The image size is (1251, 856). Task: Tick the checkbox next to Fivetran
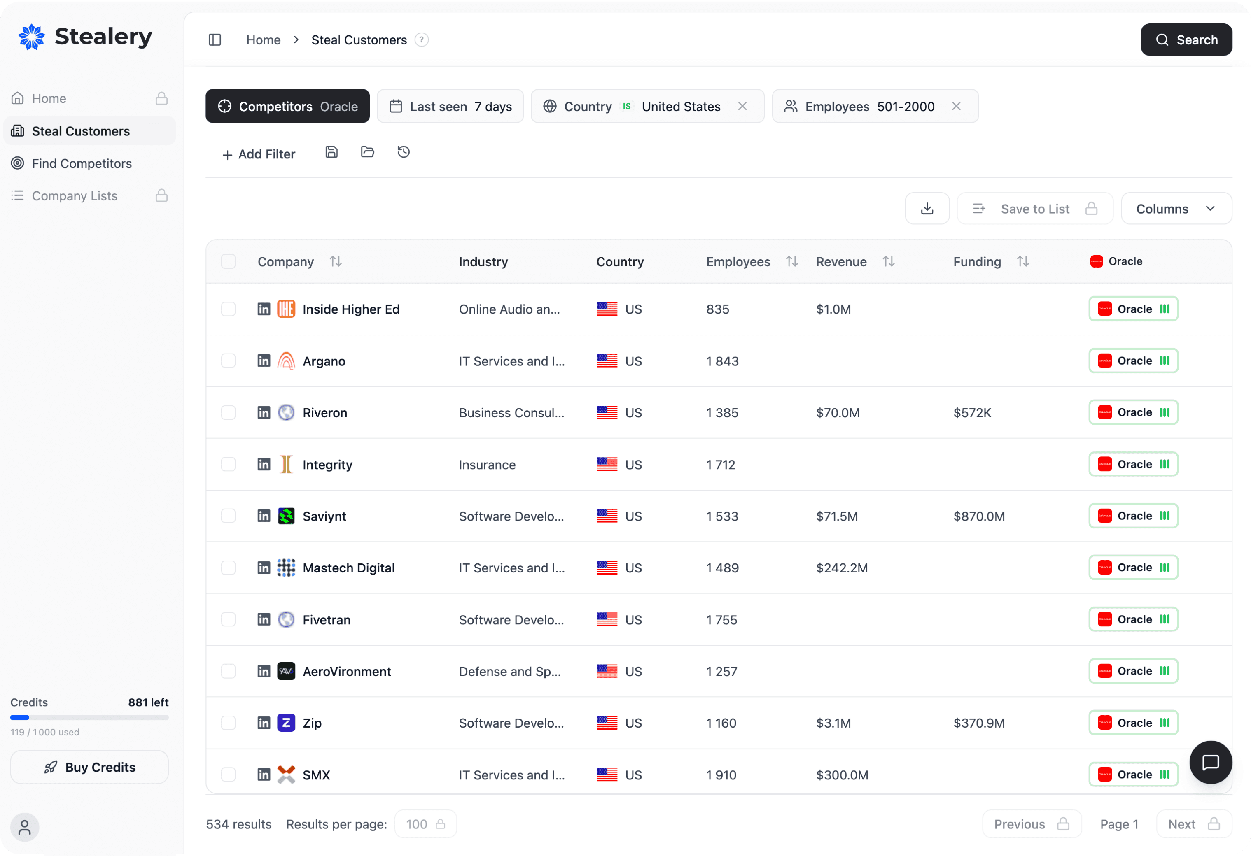[x=228, y=619]
